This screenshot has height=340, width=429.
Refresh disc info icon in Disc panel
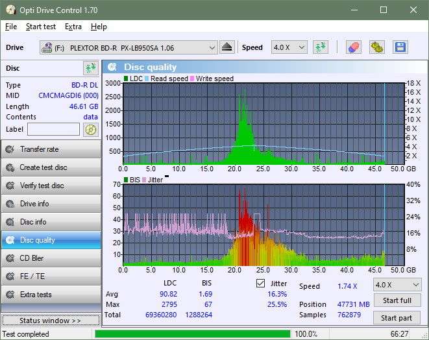(x=91, y=68)
